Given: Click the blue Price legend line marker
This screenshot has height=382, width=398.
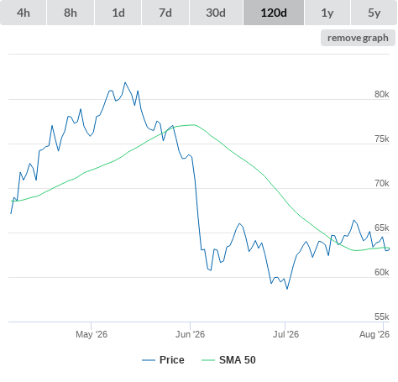Looking at the screenshot, I should (149, 360).
